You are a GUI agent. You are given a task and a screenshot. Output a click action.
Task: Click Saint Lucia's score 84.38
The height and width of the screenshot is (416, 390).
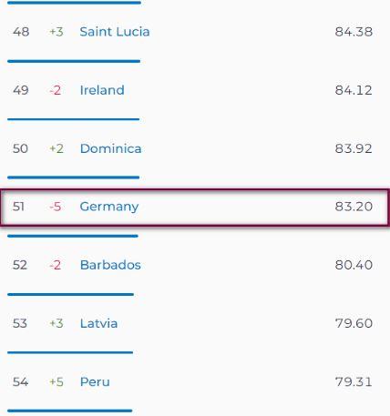tap(354, 32)
